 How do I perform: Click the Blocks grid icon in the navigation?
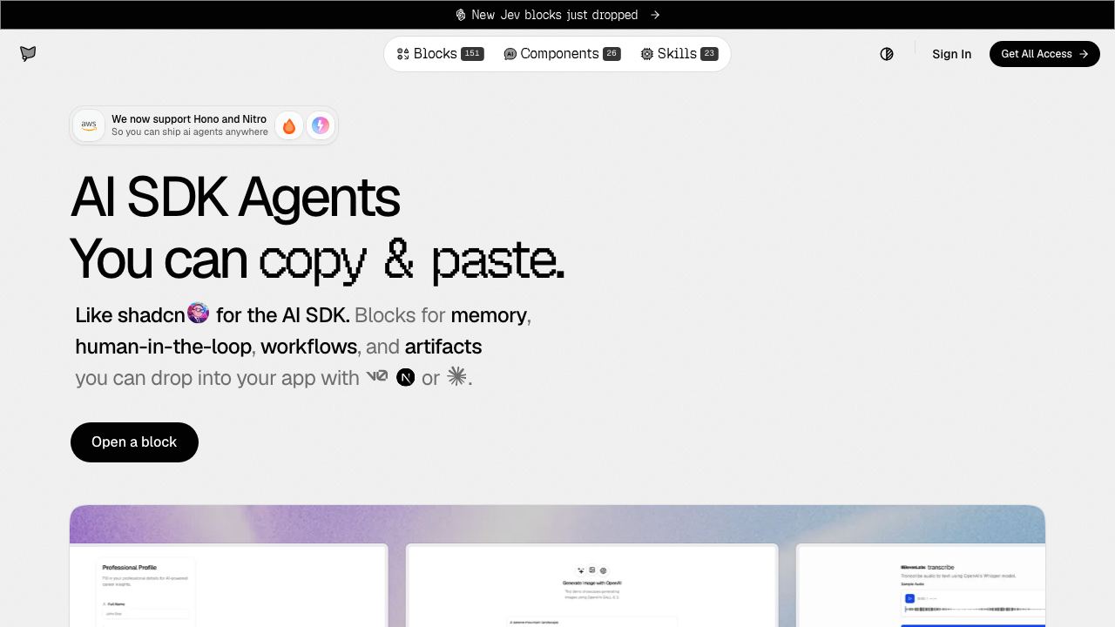tap(403, 54)
